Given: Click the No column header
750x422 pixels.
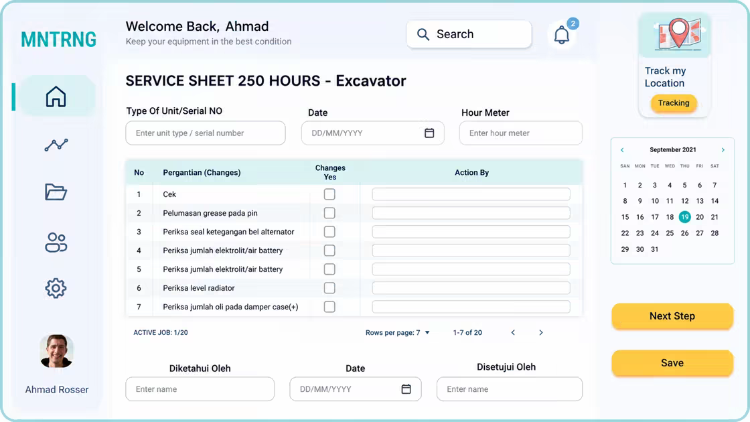Looking at the screenshot, I should [139, 172].
